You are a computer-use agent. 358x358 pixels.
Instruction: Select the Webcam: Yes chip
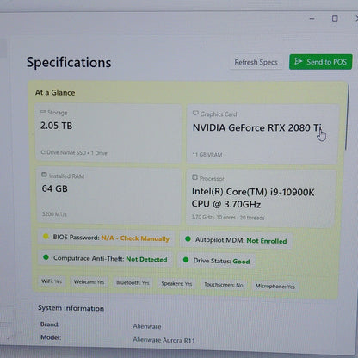(89, 282)
